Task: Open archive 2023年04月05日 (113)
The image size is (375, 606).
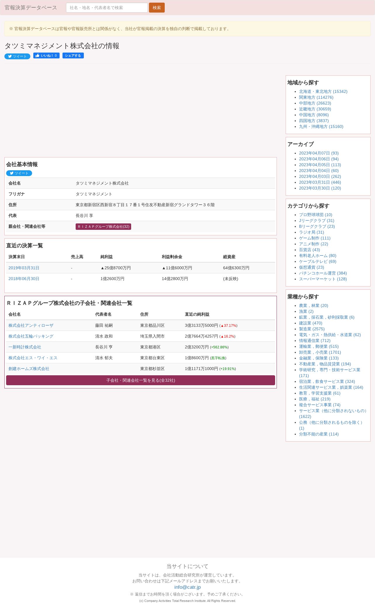Action: 320,165
